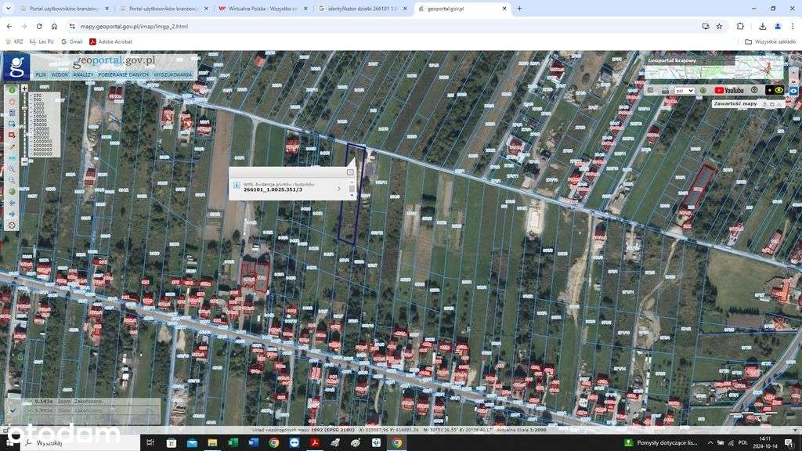Click the browser address bar
The height and width of the screenshot is (451, 802).
click(384, 26)
